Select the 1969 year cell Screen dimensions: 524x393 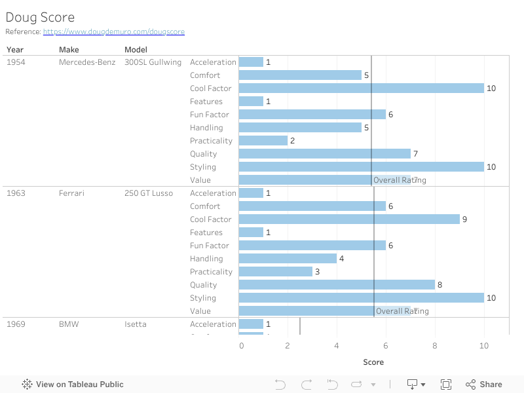coord(16,324)
